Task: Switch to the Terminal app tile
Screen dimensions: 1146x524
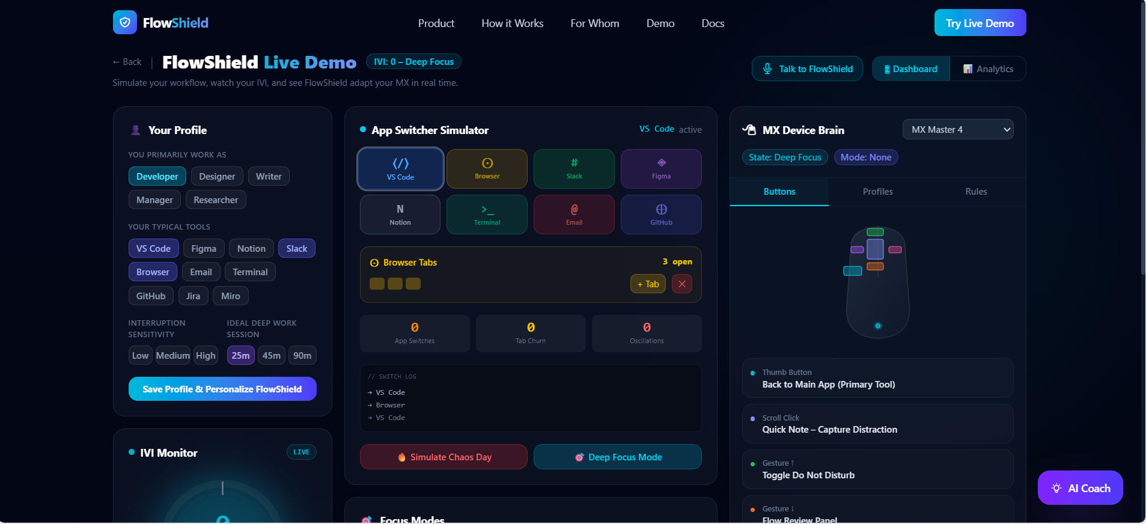Action: click(x=487, y=215)
